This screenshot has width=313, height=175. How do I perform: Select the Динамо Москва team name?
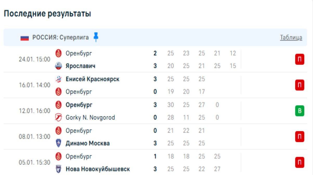(87, 143)
